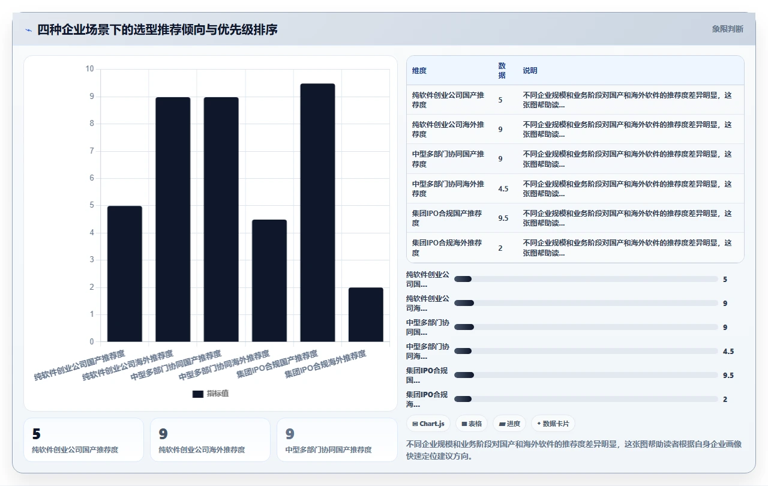Click the tallest bar valued 9.5

pyautogui.click(x=317, y=213)
